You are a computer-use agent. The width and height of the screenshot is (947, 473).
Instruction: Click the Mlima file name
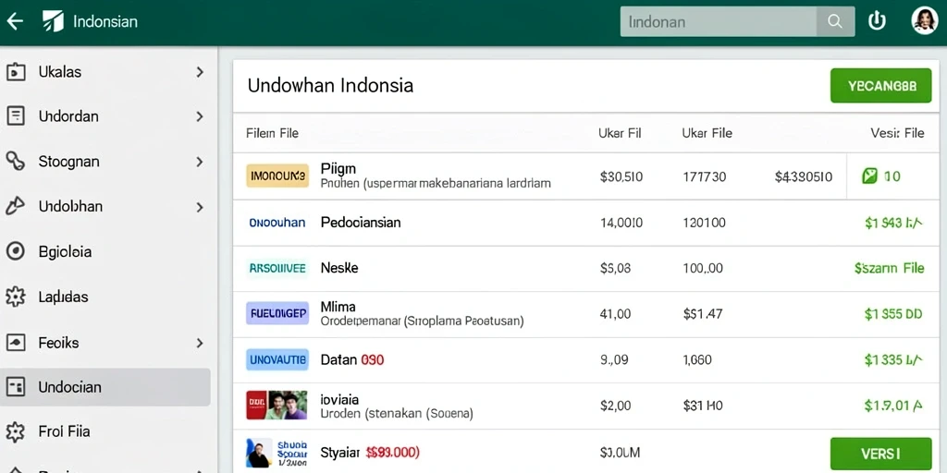click(338, 307)
